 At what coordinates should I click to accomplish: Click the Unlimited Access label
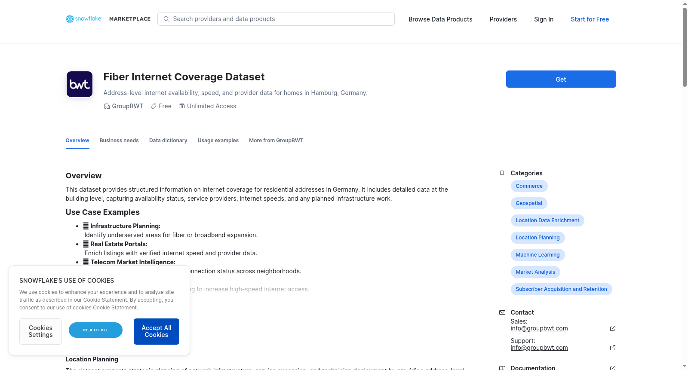(x=212, y=106)
